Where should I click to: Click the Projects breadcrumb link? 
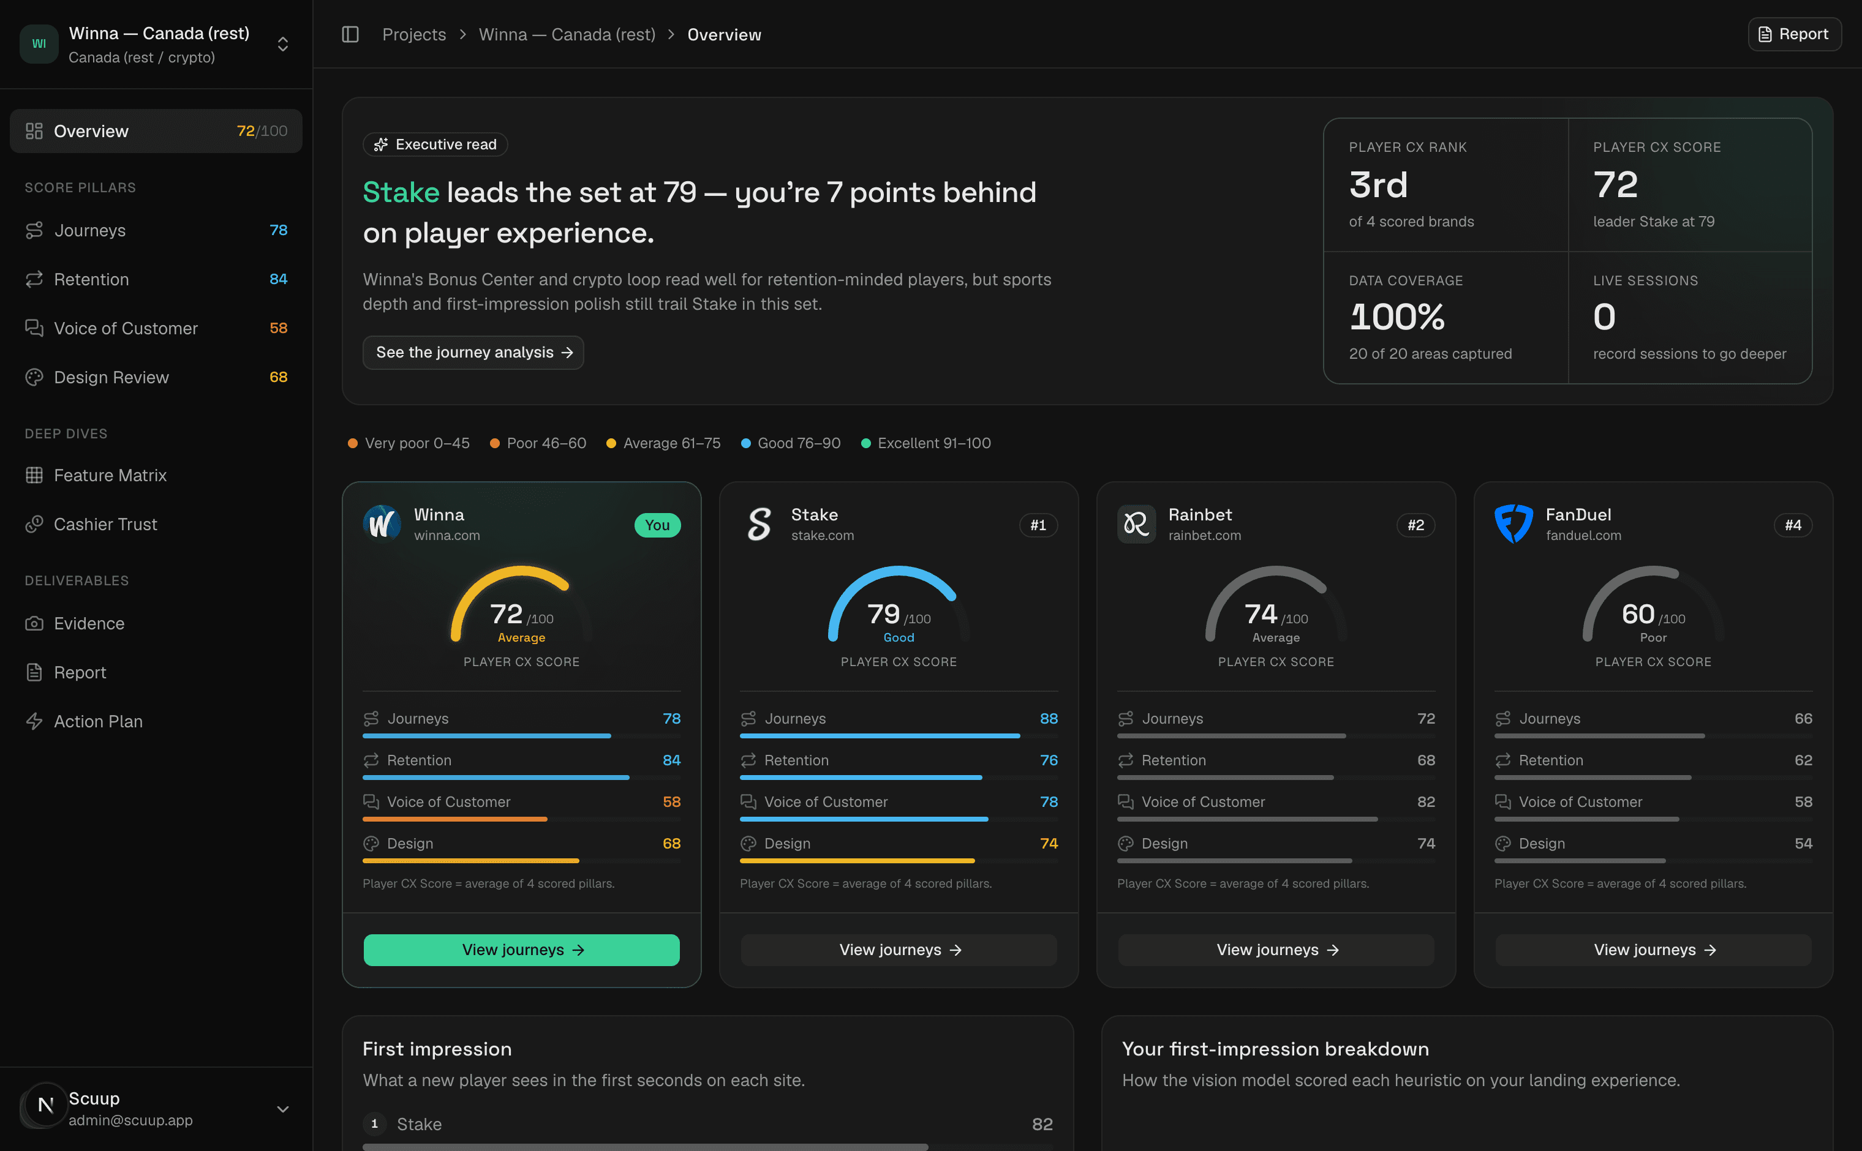413,34
